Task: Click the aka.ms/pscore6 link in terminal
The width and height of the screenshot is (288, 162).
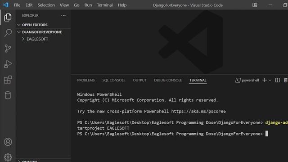Action: 198,111
